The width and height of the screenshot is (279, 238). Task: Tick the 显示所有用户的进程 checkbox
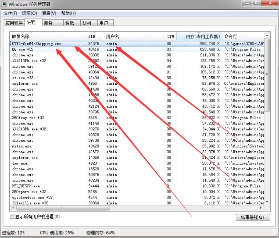pyautogui.click(x=12, y=217)
